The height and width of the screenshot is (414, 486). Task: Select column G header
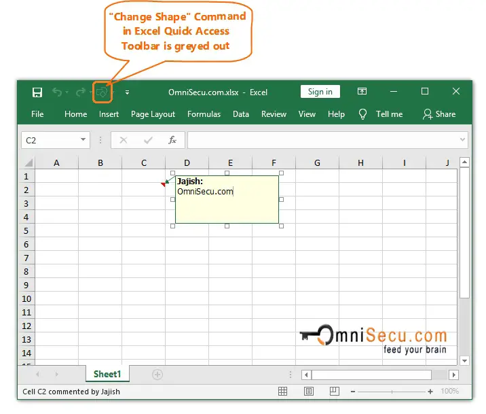tap(317, 163)
